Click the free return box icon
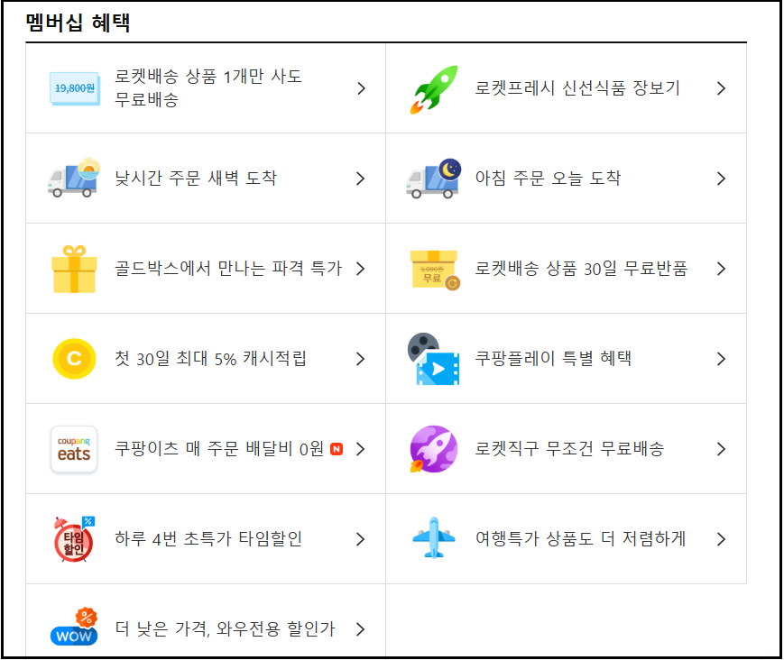 [435, 270]
